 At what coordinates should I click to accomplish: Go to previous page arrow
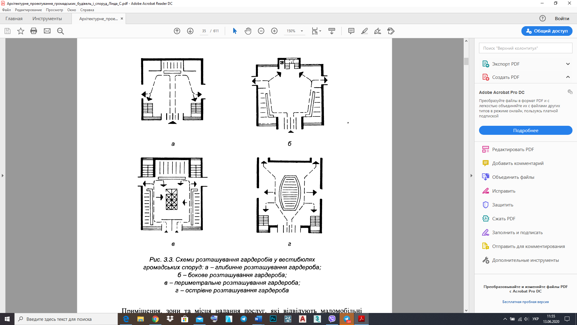tap(177, 31)
